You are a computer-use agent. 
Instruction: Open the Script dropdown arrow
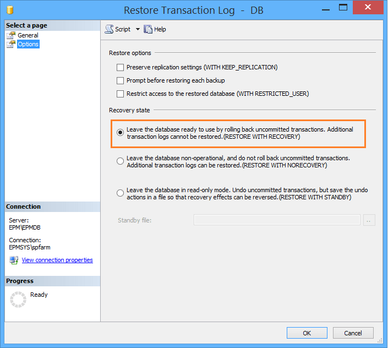coord(138,29)
